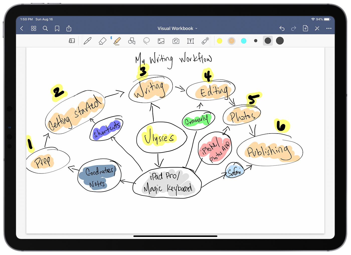Screen dimensions: 351x255
Task: Choose the yellow highlighter color
Action: pos(220,41)
